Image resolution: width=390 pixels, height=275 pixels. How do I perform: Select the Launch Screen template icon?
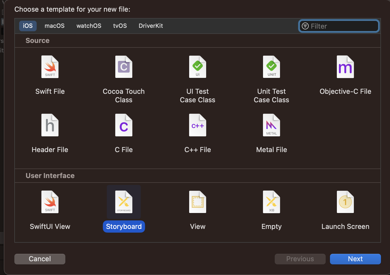345,202
